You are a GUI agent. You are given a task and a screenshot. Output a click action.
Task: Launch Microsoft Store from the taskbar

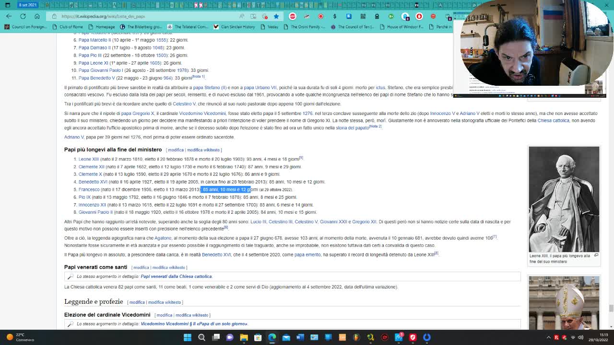pos(258,337)
